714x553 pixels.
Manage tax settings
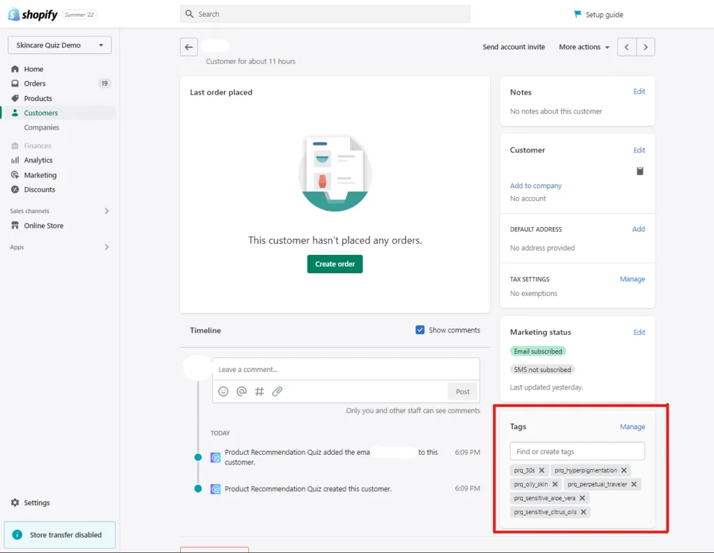[632, 279]
